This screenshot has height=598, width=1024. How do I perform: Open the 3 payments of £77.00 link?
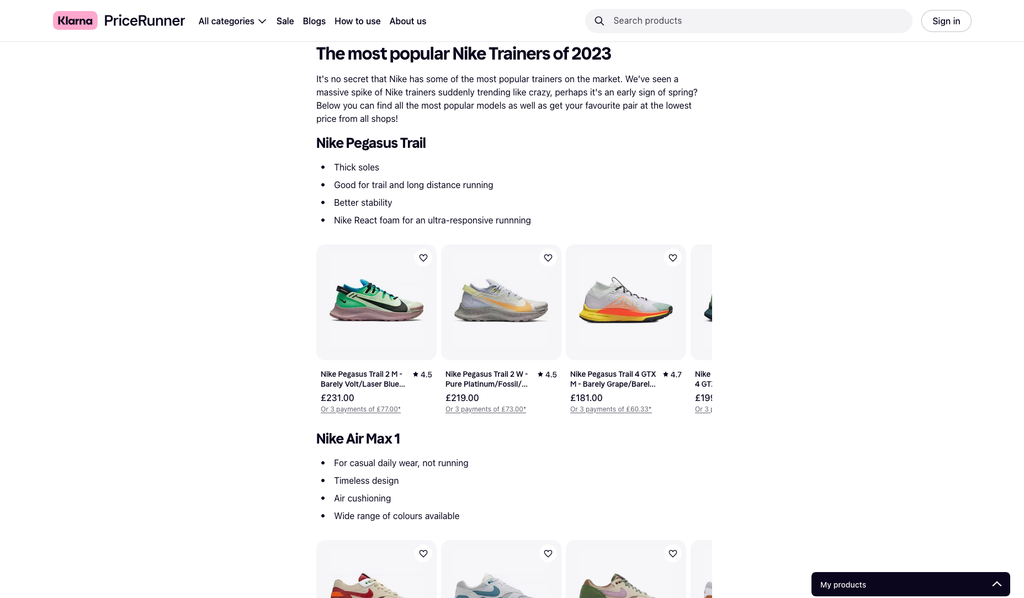pyautogui.click(x=360, y=409)
